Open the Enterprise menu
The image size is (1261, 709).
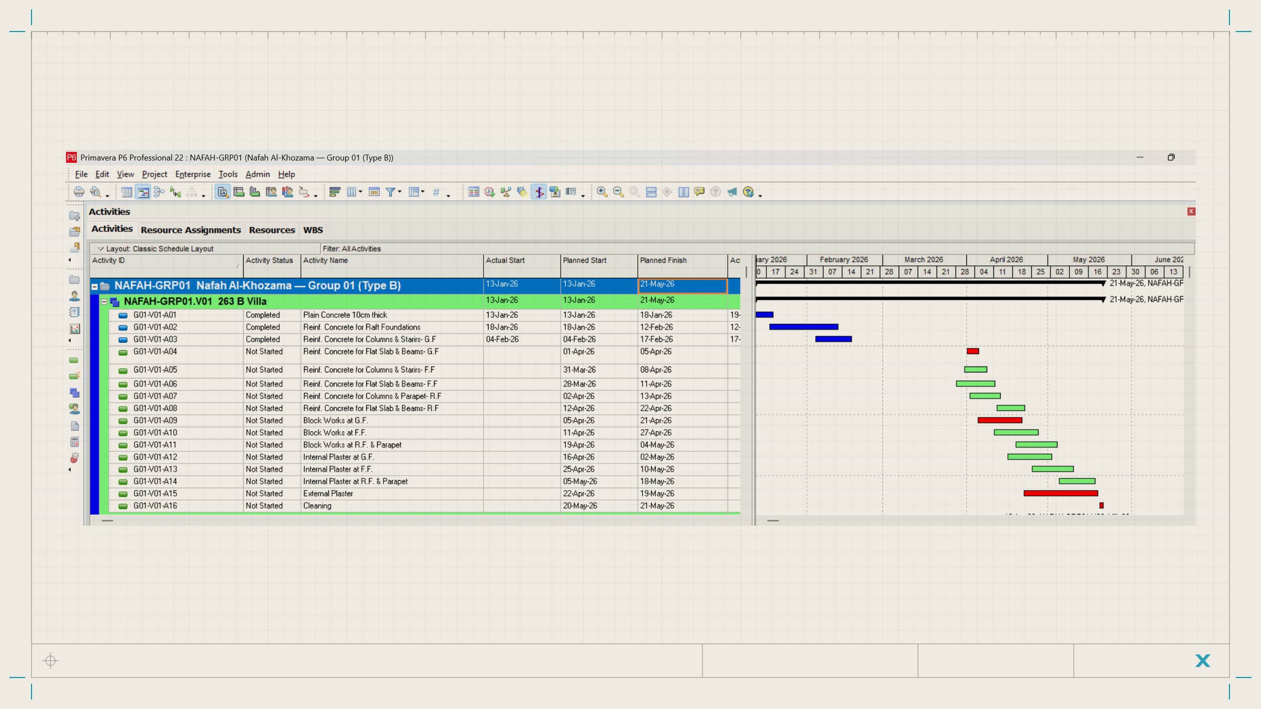(193, 174)
